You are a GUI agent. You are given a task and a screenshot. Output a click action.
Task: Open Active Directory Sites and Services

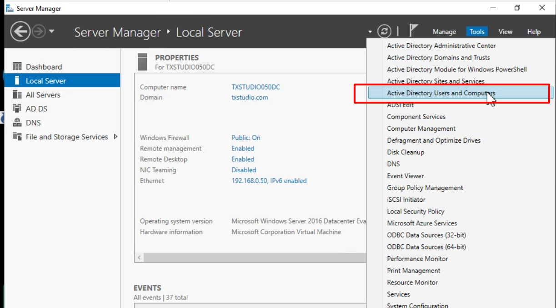tap(436, 81)
